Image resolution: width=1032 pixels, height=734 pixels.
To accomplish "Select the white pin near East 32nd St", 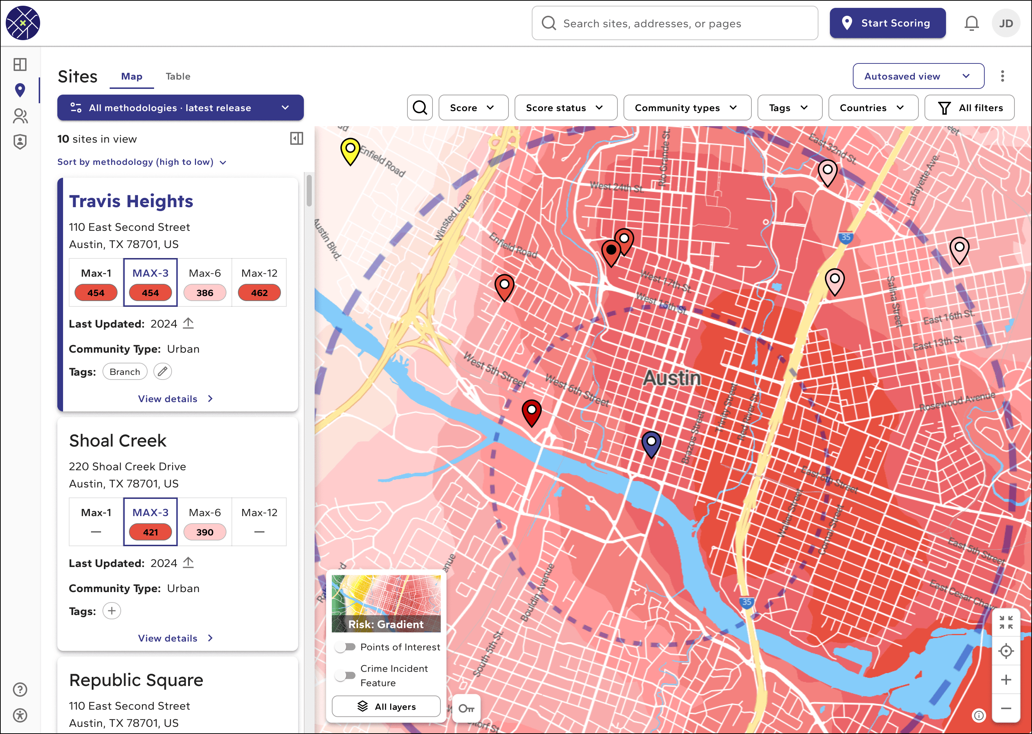I will pos(828,173).
